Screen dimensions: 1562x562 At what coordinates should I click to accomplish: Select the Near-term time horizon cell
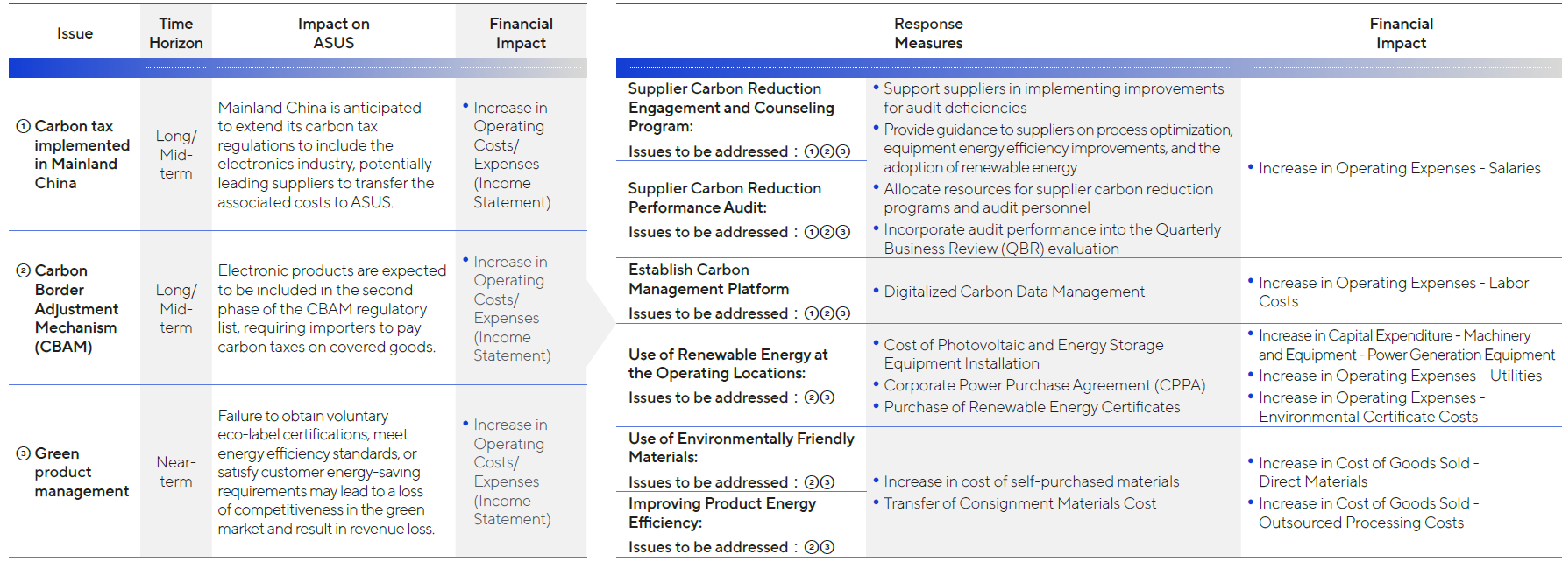[175, 472]
